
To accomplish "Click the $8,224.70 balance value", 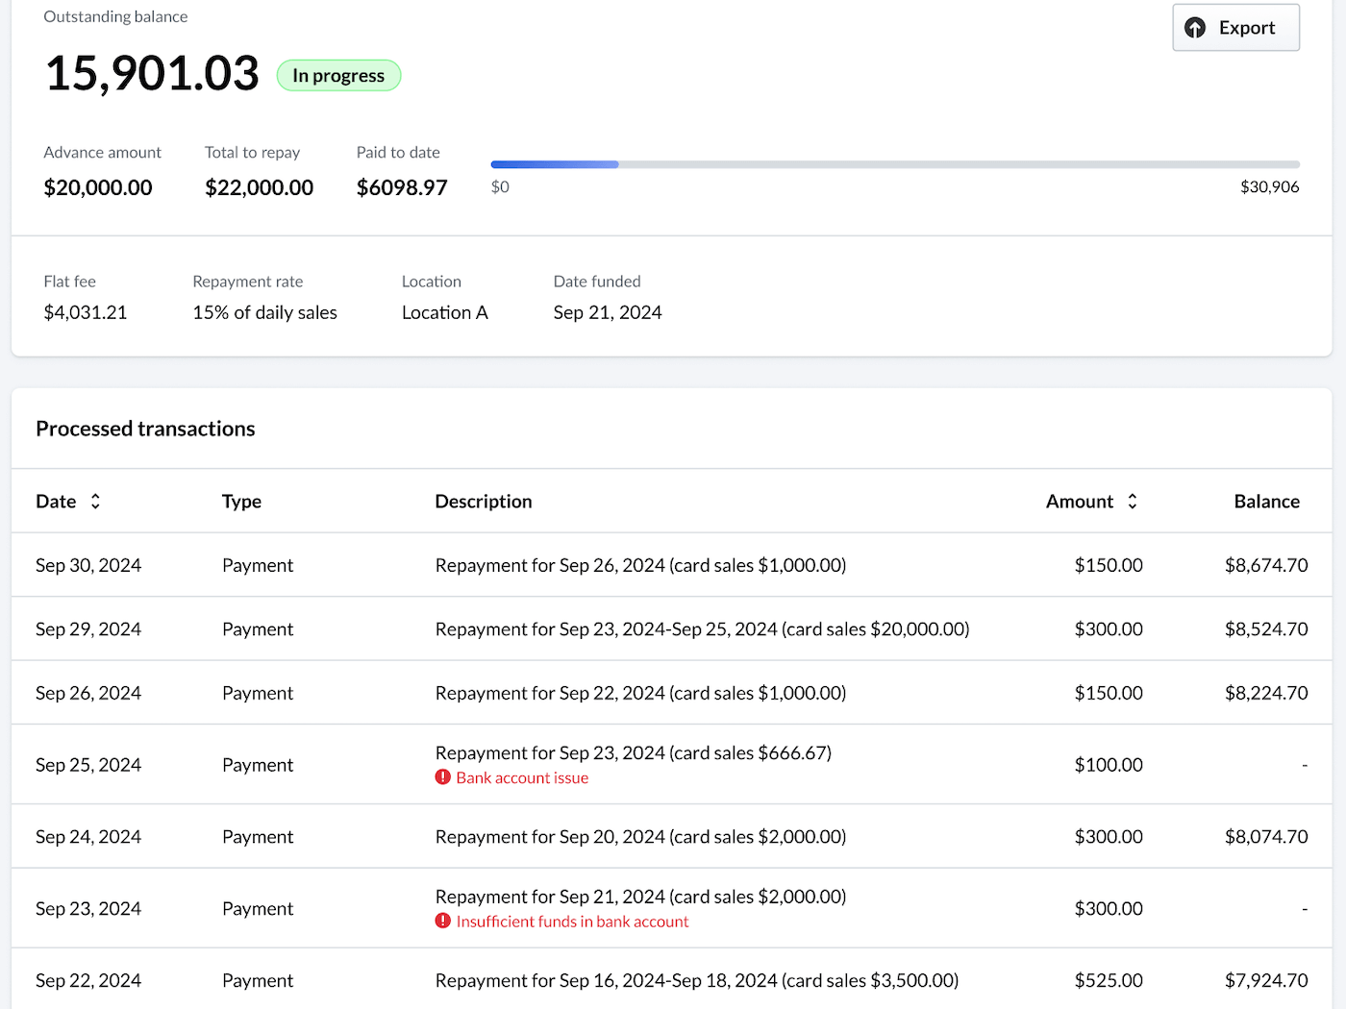I will point(1266,693).
